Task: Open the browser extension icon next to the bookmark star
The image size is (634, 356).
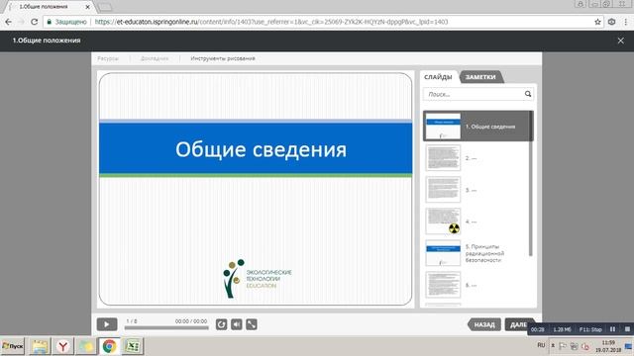Action: (612, 22)
